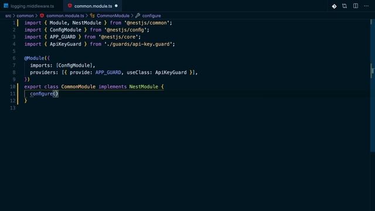Click the TypeScript file icon on logging.middleware.ts tab
Image resolution: width=375 pixels, height=211 pixels.
pyautogui.click(x=6, y=6)
